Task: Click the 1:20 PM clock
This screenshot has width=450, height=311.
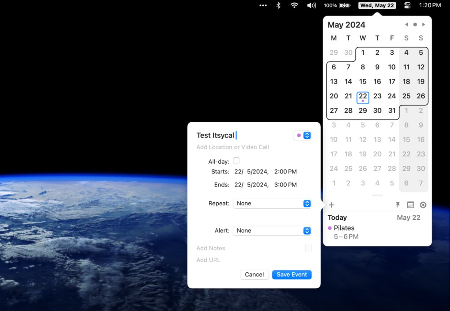Action: pos(430,5)
